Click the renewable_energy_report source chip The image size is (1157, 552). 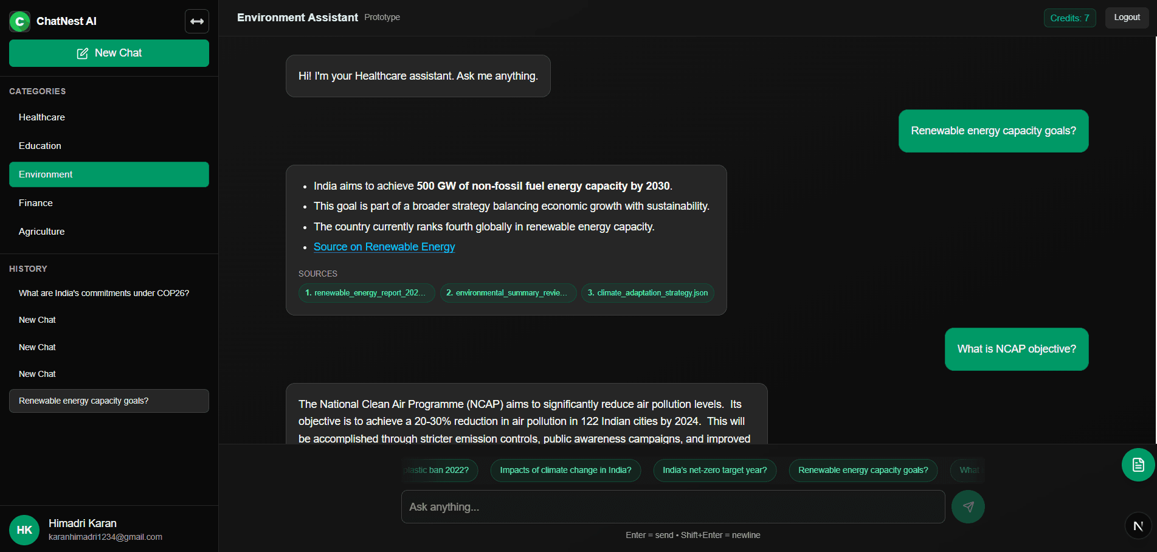click(x=366, y=292)
